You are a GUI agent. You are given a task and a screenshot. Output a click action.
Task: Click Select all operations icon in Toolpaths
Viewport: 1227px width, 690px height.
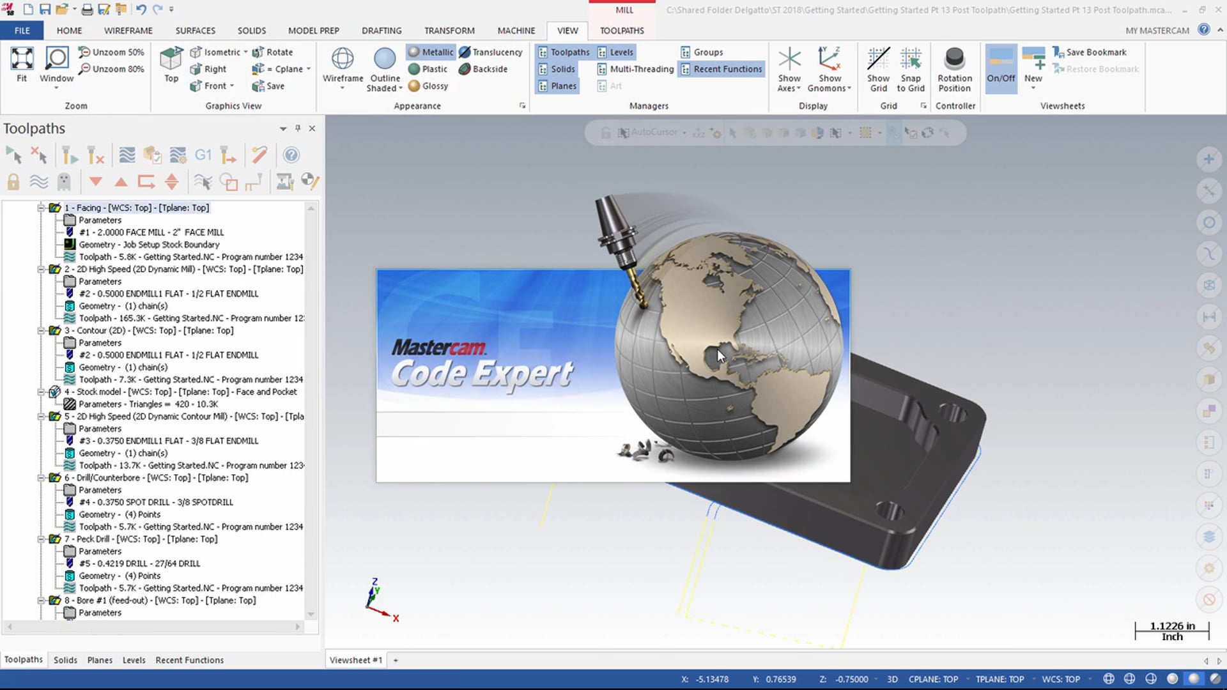click(x=13, y=155)
